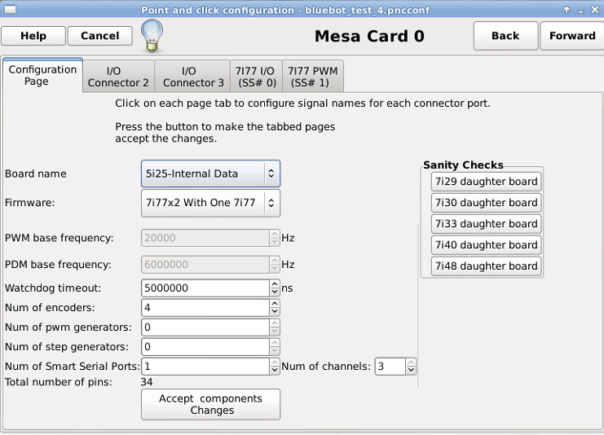The image size is (604, 435).
Task: Click the Num of channels spinner arrows
Action: pyautogui.click(x=411, y=367)
